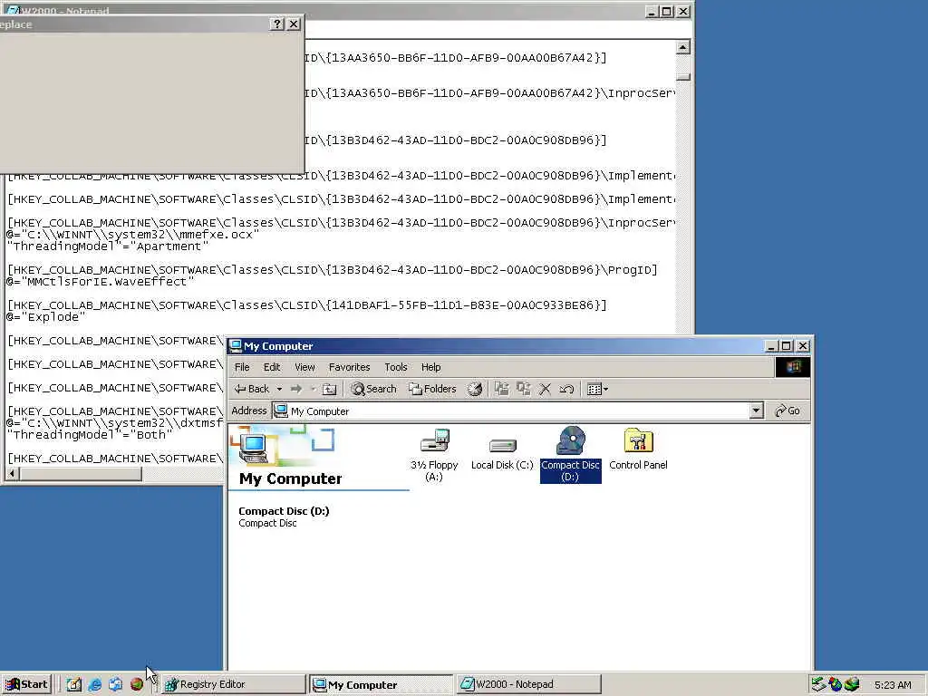Open the Favorites menu
Screen dimensions: 928x696
349,367
